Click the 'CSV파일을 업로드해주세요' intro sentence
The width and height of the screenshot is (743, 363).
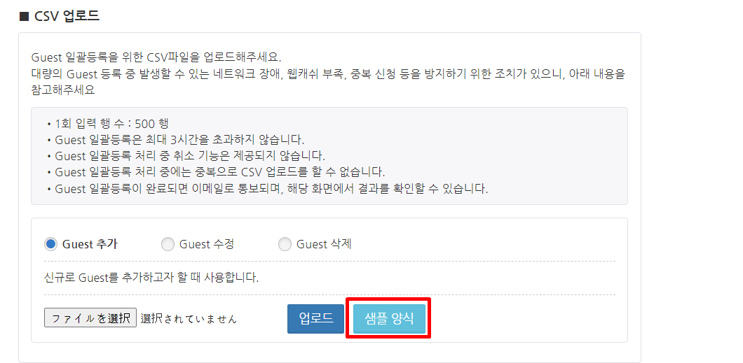[x=161, y=57]
